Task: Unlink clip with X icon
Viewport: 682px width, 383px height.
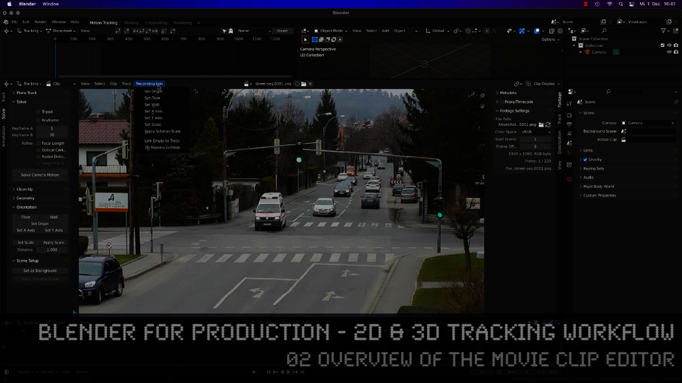Action: point(310,84)
